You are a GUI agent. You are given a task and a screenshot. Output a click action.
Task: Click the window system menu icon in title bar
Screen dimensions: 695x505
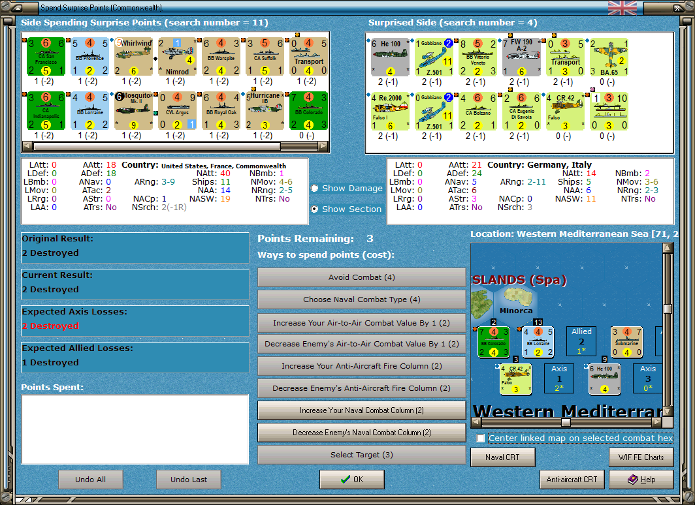point(18,8)
